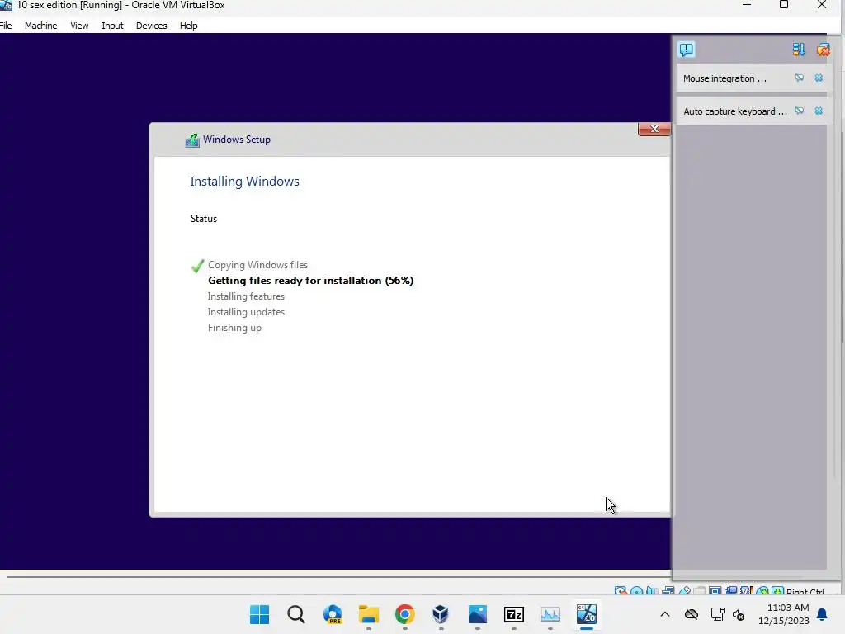Click the Auto capture keyboard notification text
The height and width of the screenshot is (634, 845).
(735, 111)
